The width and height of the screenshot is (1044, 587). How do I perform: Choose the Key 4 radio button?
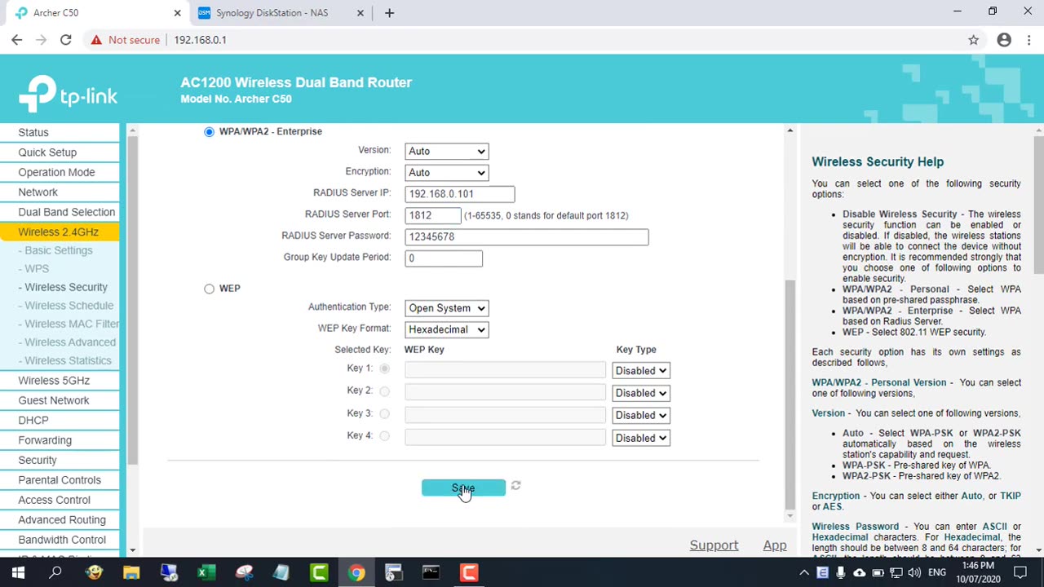[x=384, y=436]
